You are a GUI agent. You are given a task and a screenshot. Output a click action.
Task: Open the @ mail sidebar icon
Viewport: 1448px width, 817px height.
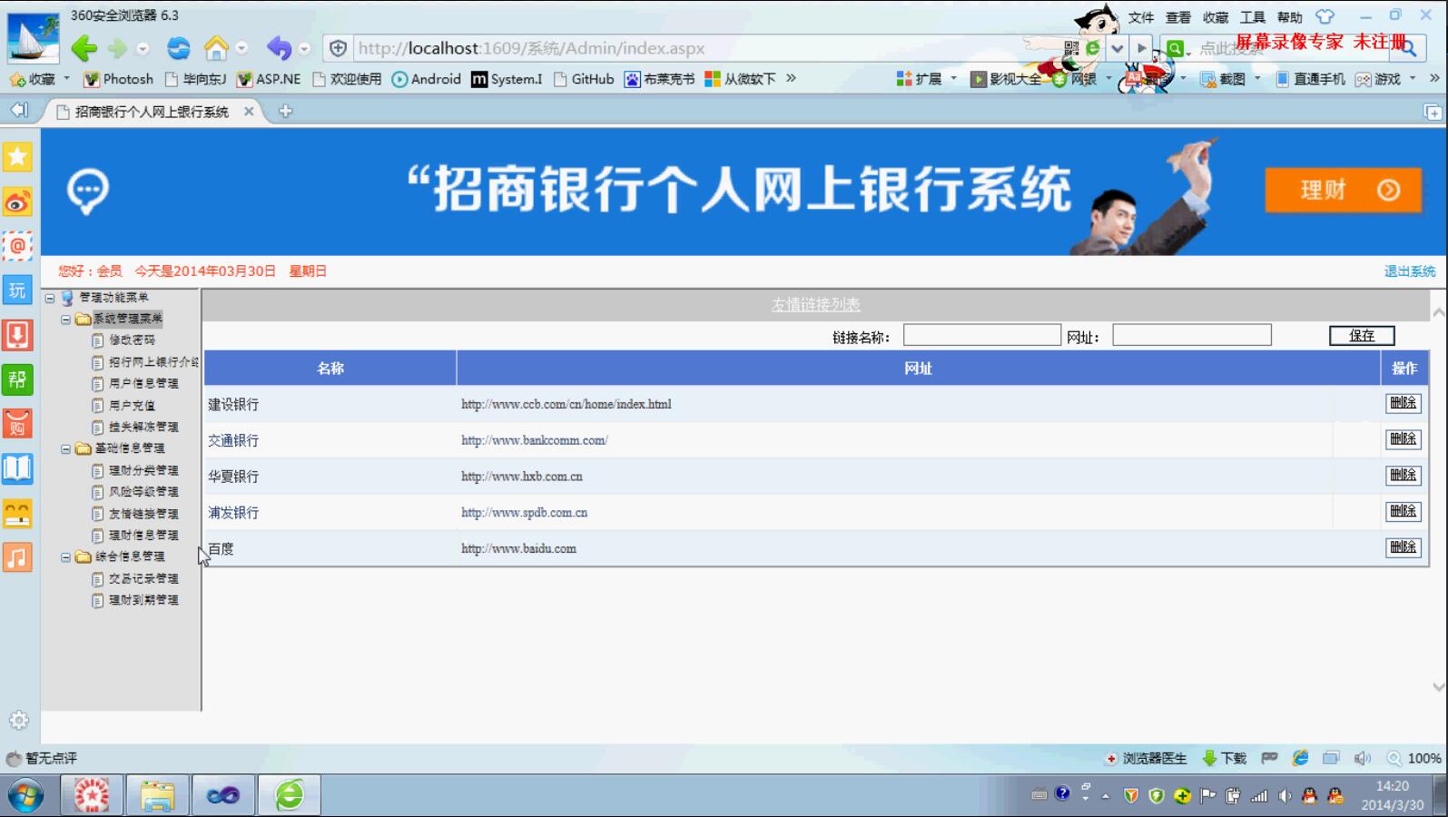point(17,246)
